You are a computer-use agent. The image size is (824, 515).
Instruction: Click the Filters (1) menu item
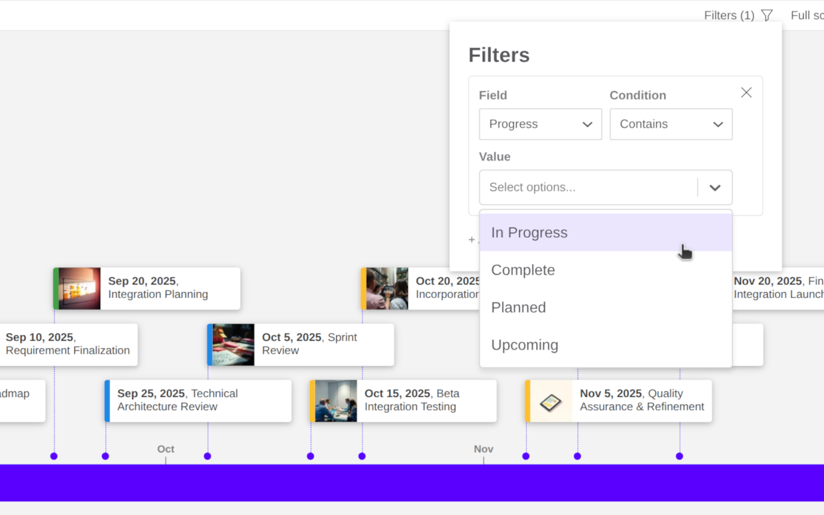click(729, 15)
